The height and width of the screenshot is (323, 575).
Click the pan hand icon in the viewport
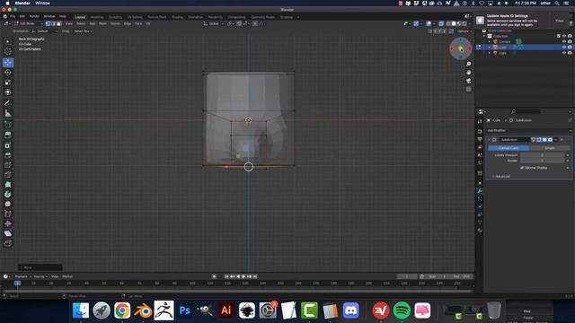468,73
